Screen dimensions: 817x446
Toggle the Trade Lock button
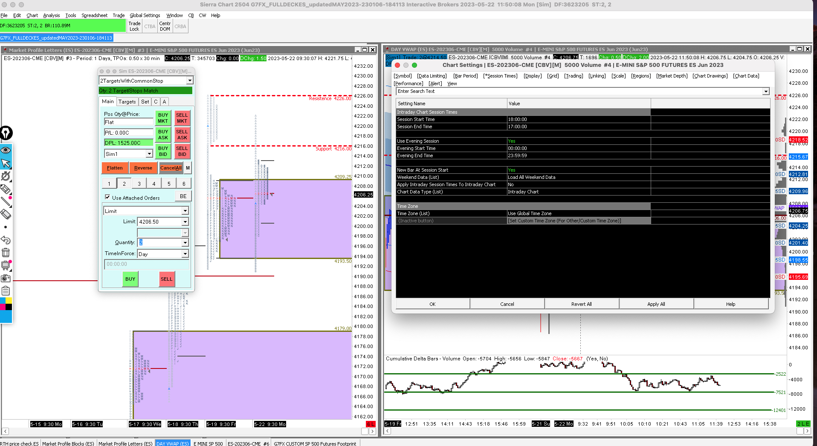[x=134, y=26]
